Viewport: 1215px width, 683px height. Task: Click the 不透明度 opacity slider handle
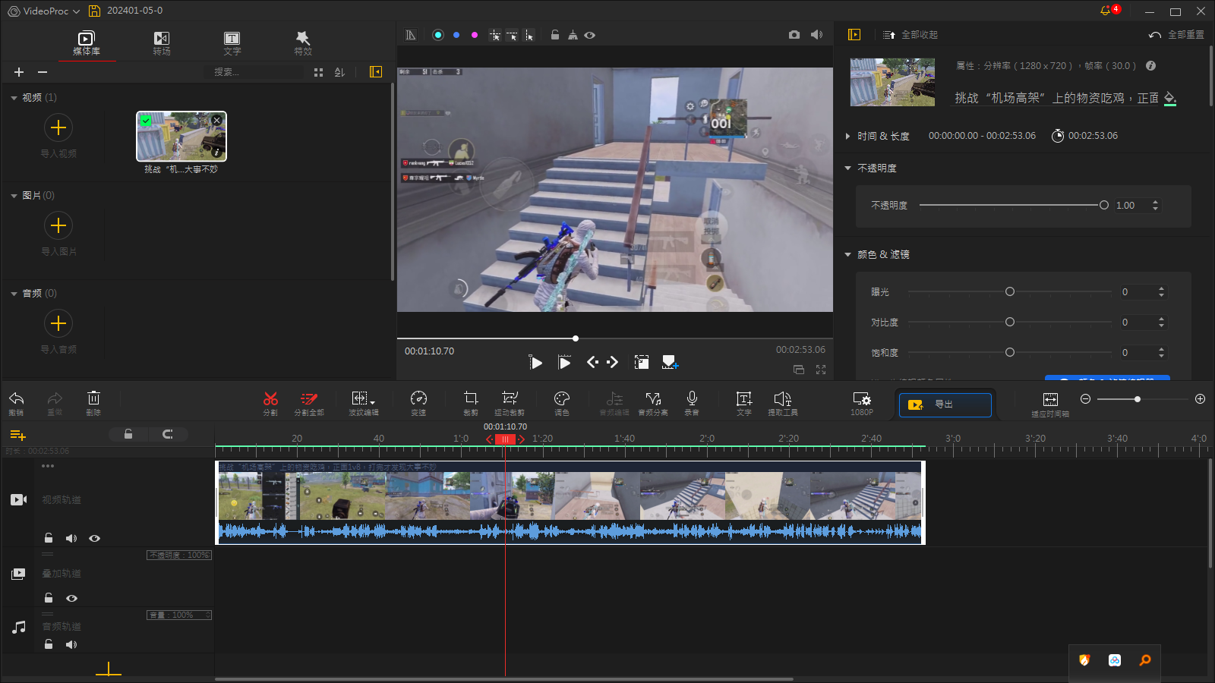tap(1104, 205)
